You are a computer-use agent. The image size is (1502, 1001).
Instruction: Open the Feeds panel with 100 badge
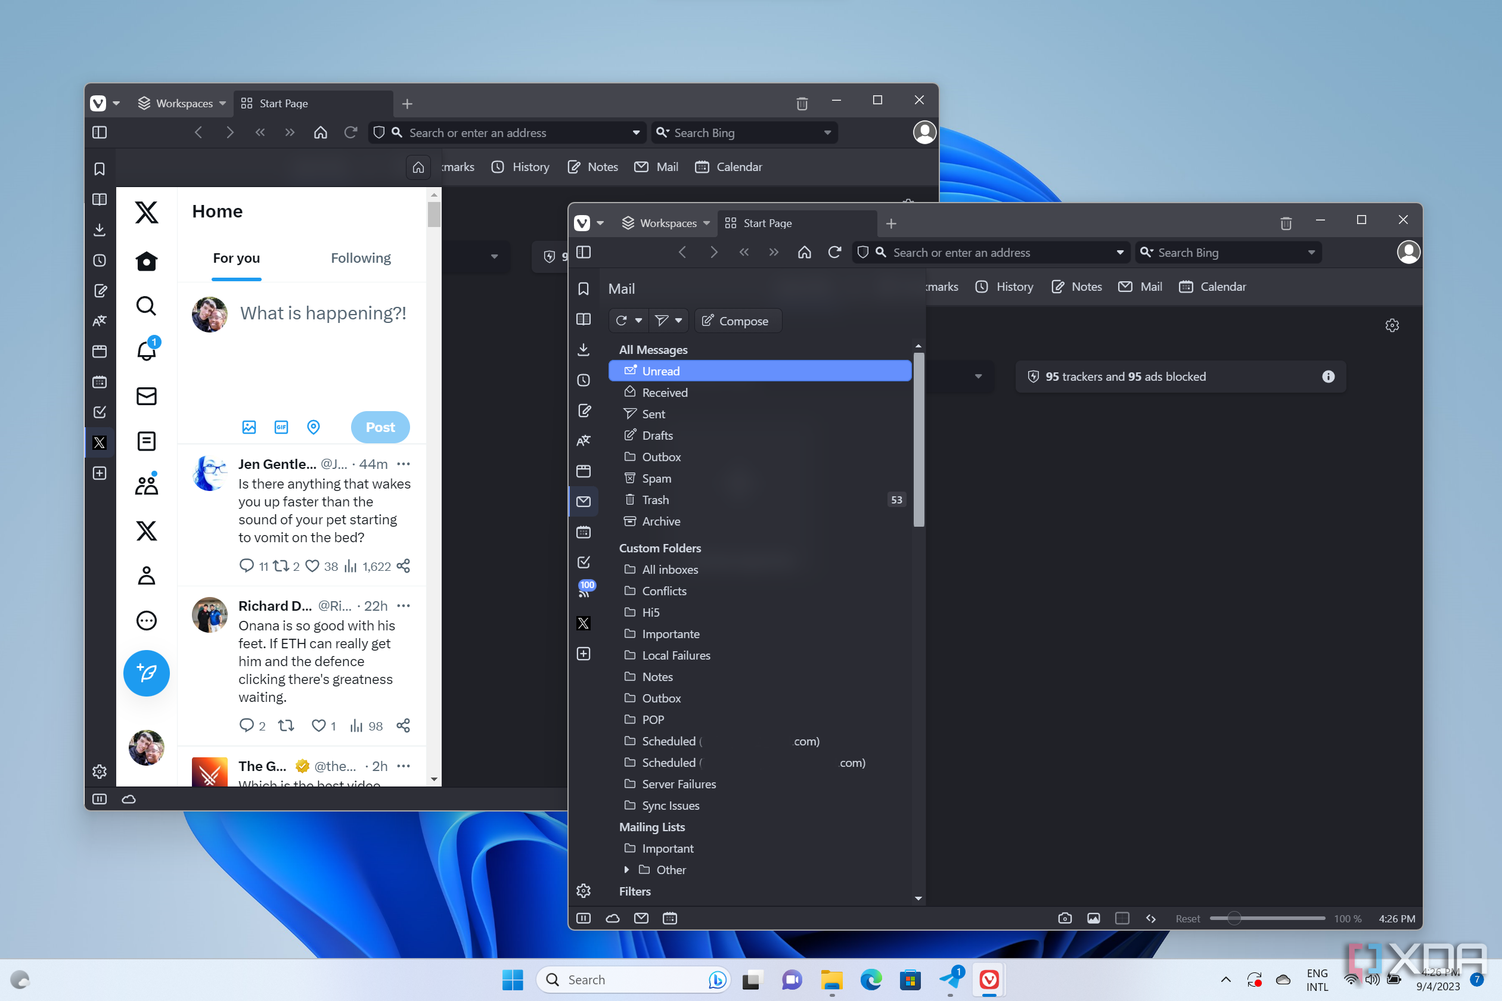pyautogui.click(x=584, y=591)
